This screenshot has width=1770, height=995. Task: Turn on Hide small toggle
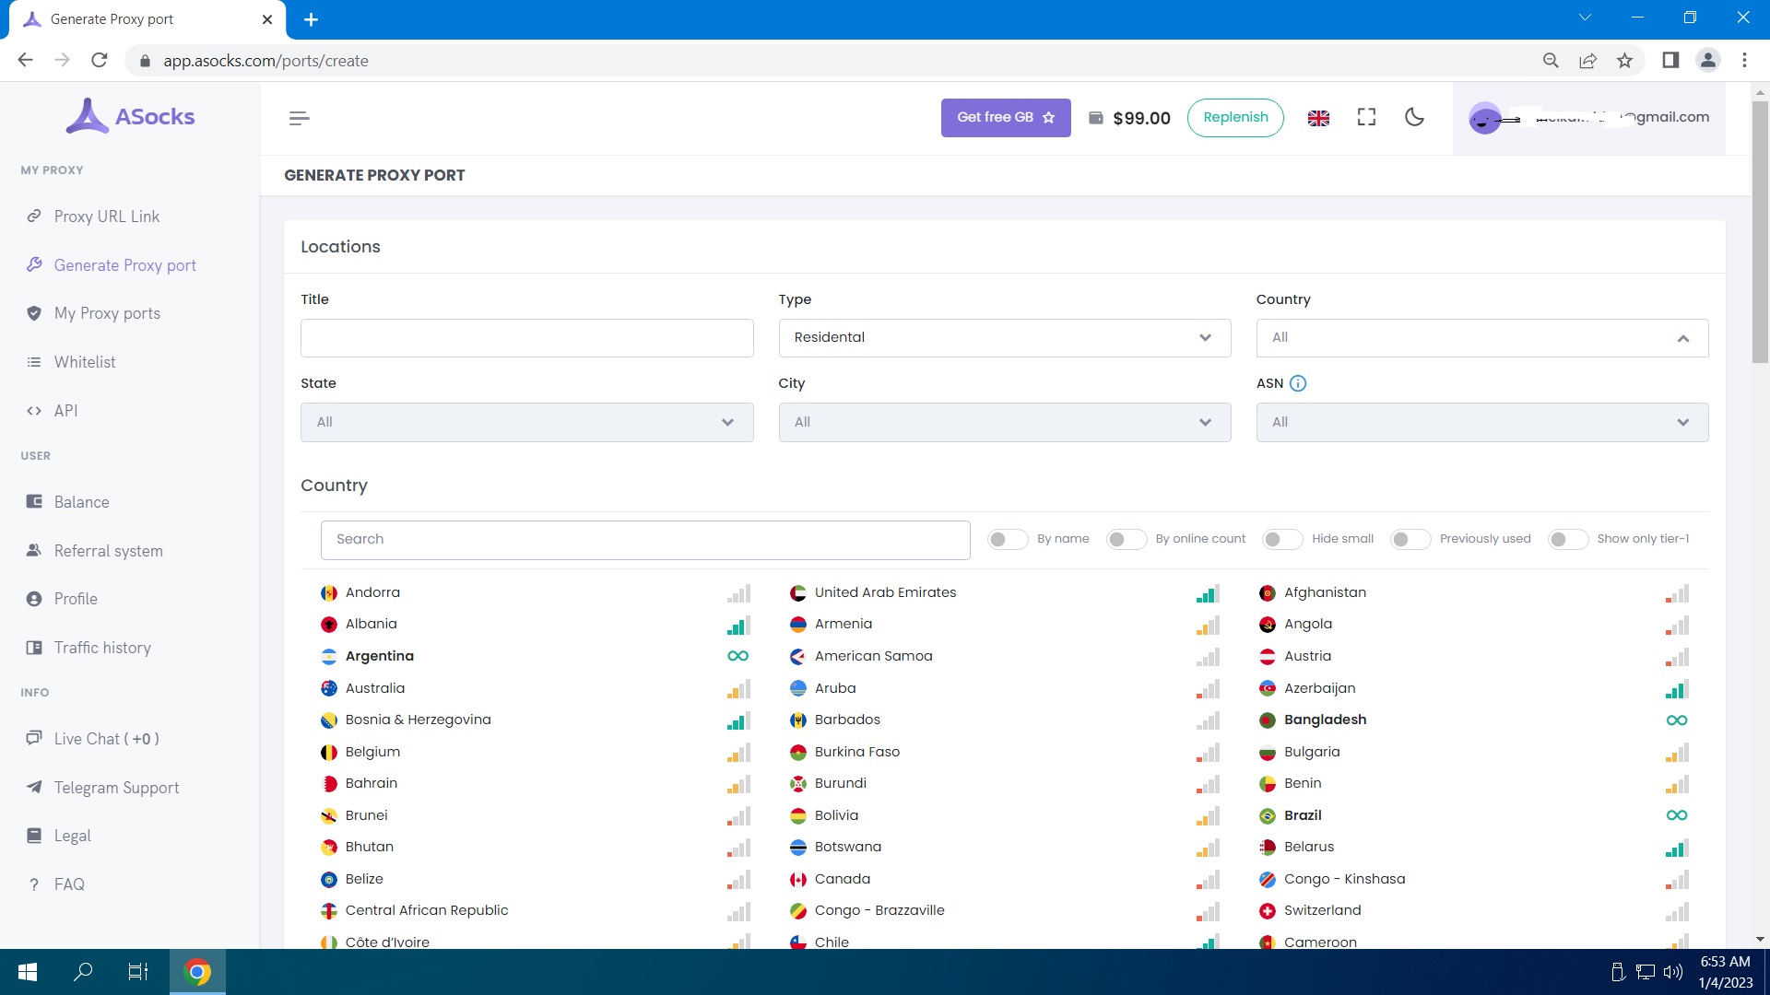pos(1281,539)
